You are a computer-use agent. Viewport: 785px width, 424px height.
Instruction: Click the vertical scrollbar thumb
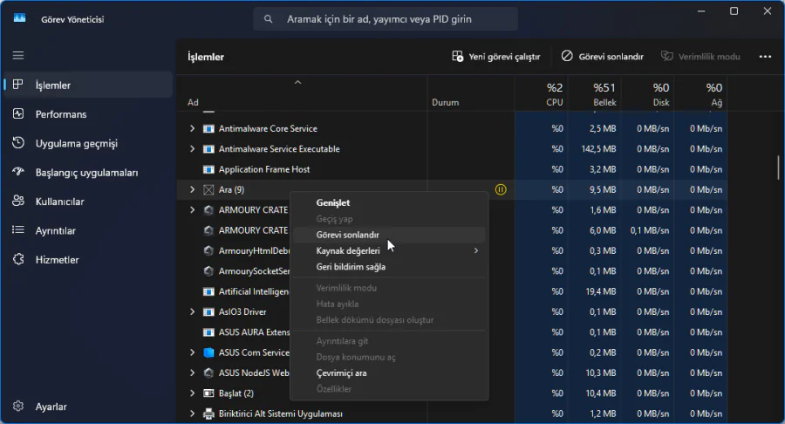click(x=778, y=168)
